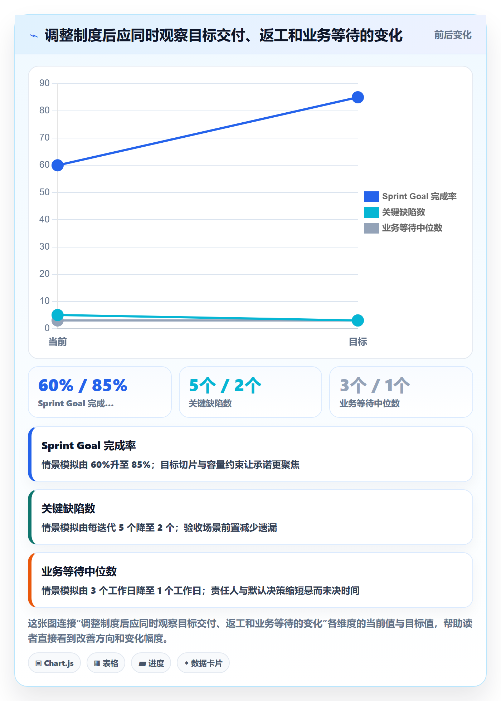This screenshot has height=701, width=501.
Task: Open the 3个 / 1个 业务等待中位数 card
Action: (401, 392)
